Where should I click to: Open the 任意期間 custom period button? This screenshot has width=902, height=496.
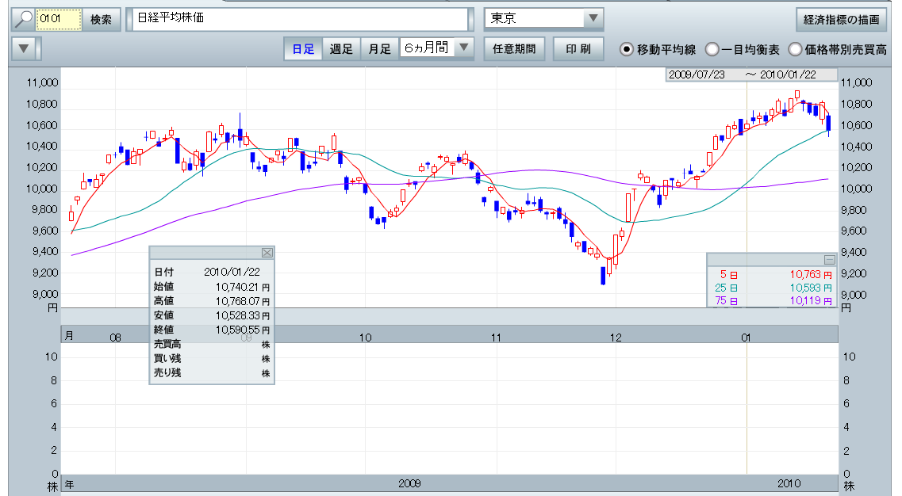coord(514,48)
